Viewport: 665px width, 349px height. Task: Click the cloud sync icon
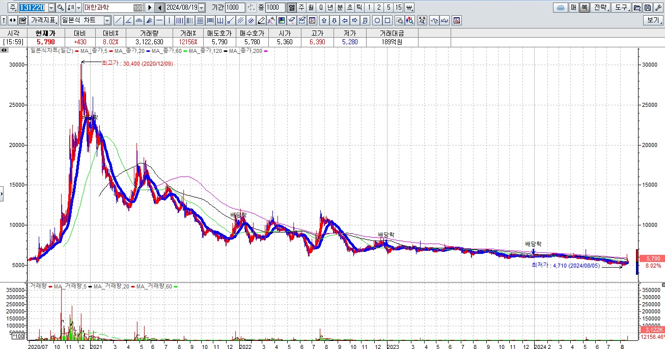click(x=560, y=8)
